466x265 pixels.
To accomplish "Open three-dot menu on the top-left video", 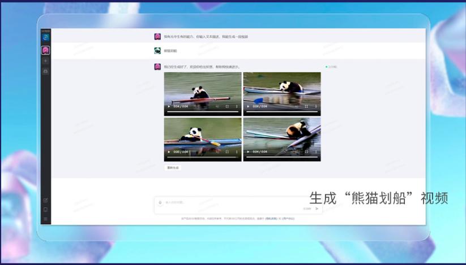I will pos(237,106).
